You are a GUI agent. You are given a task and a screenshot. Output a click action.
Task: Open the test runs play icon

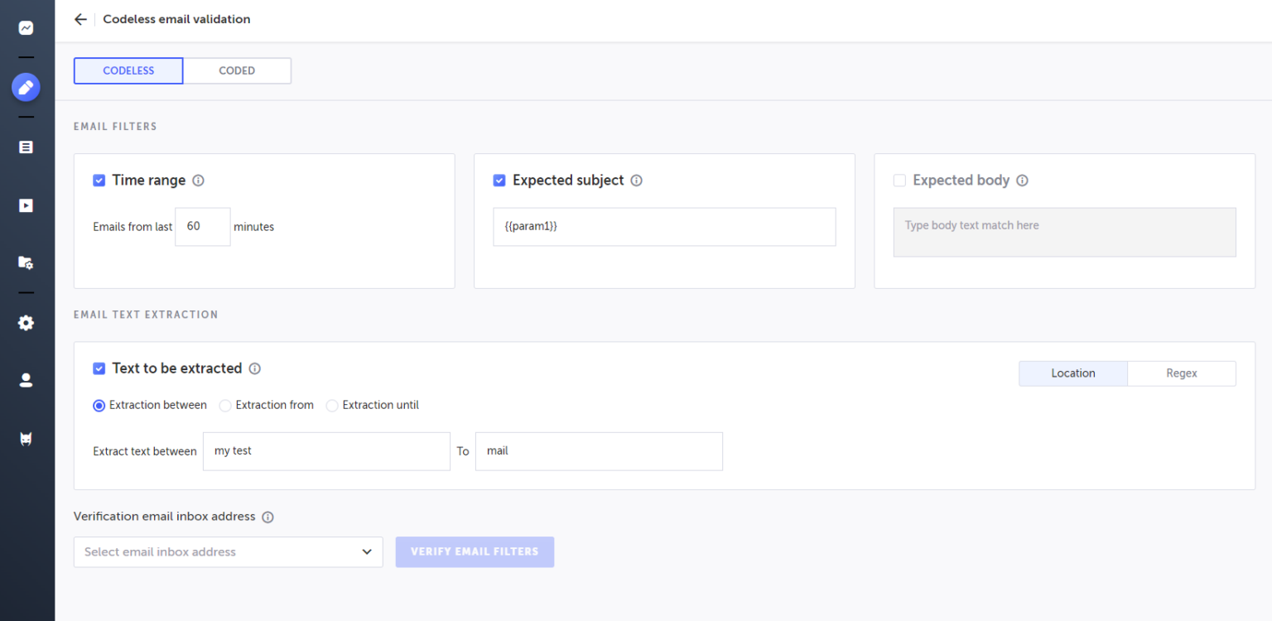(26, 205)
